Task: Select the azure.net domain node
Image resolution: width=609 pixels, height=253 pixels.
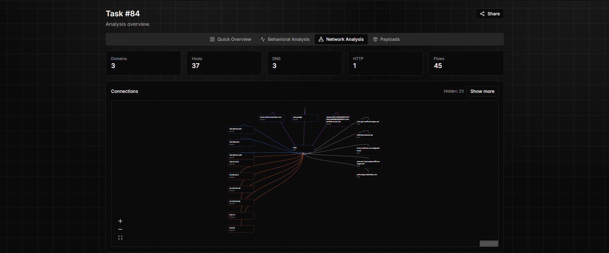Action: (x=338, y=121)
